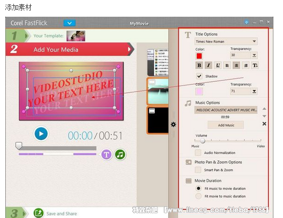Toggle Italic text formatting
The width and height of the screenshot is (283, 218).
coord(209,65)
